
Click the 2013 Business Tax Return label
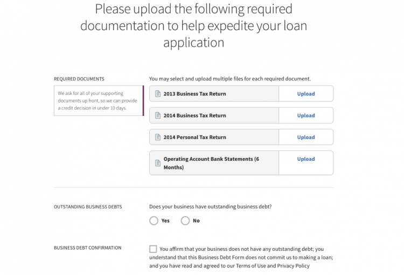coord(194,94)
